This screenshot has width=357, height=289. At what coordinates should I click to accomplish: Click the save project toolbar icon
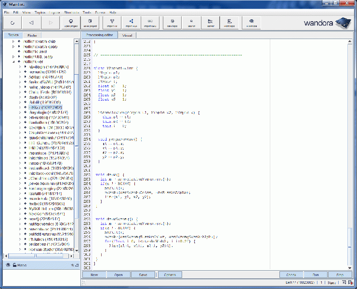[x=91, y=23]
